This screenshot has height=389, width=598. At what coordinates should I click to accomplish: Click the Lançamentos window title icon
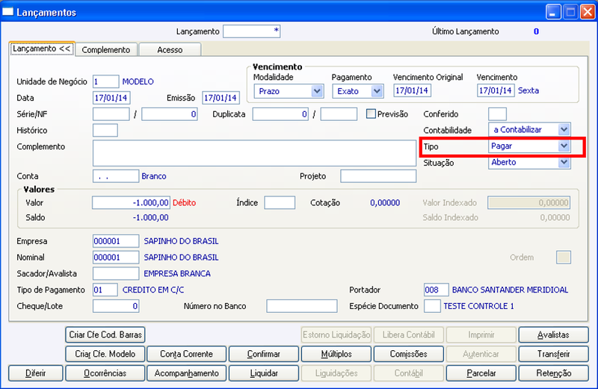7,12
